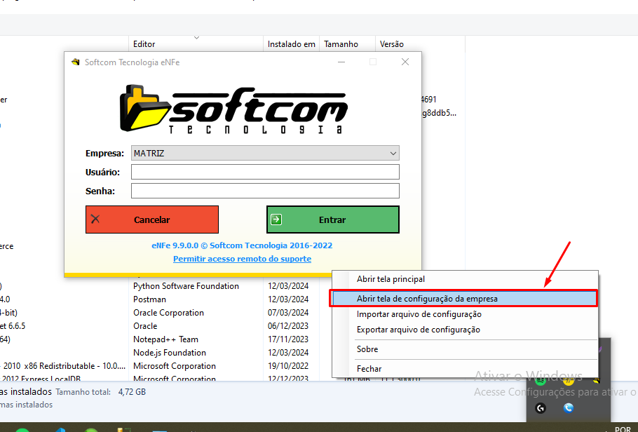Open the Sobre menu entry
The width and height of the screenshot is (638, 432).
pos(367,349)
